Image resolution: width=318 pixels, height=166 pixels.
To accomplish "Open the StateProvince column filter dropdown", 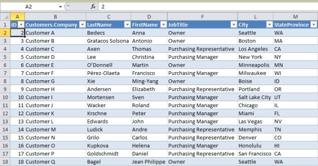I will coord(314,25).
